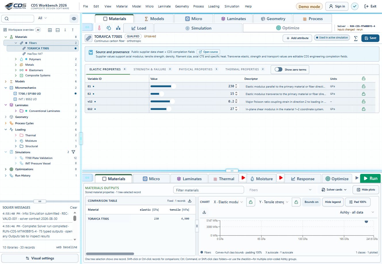Click the green Run button
The height and width of the screenshot is (264, 382).
(371, 178)
